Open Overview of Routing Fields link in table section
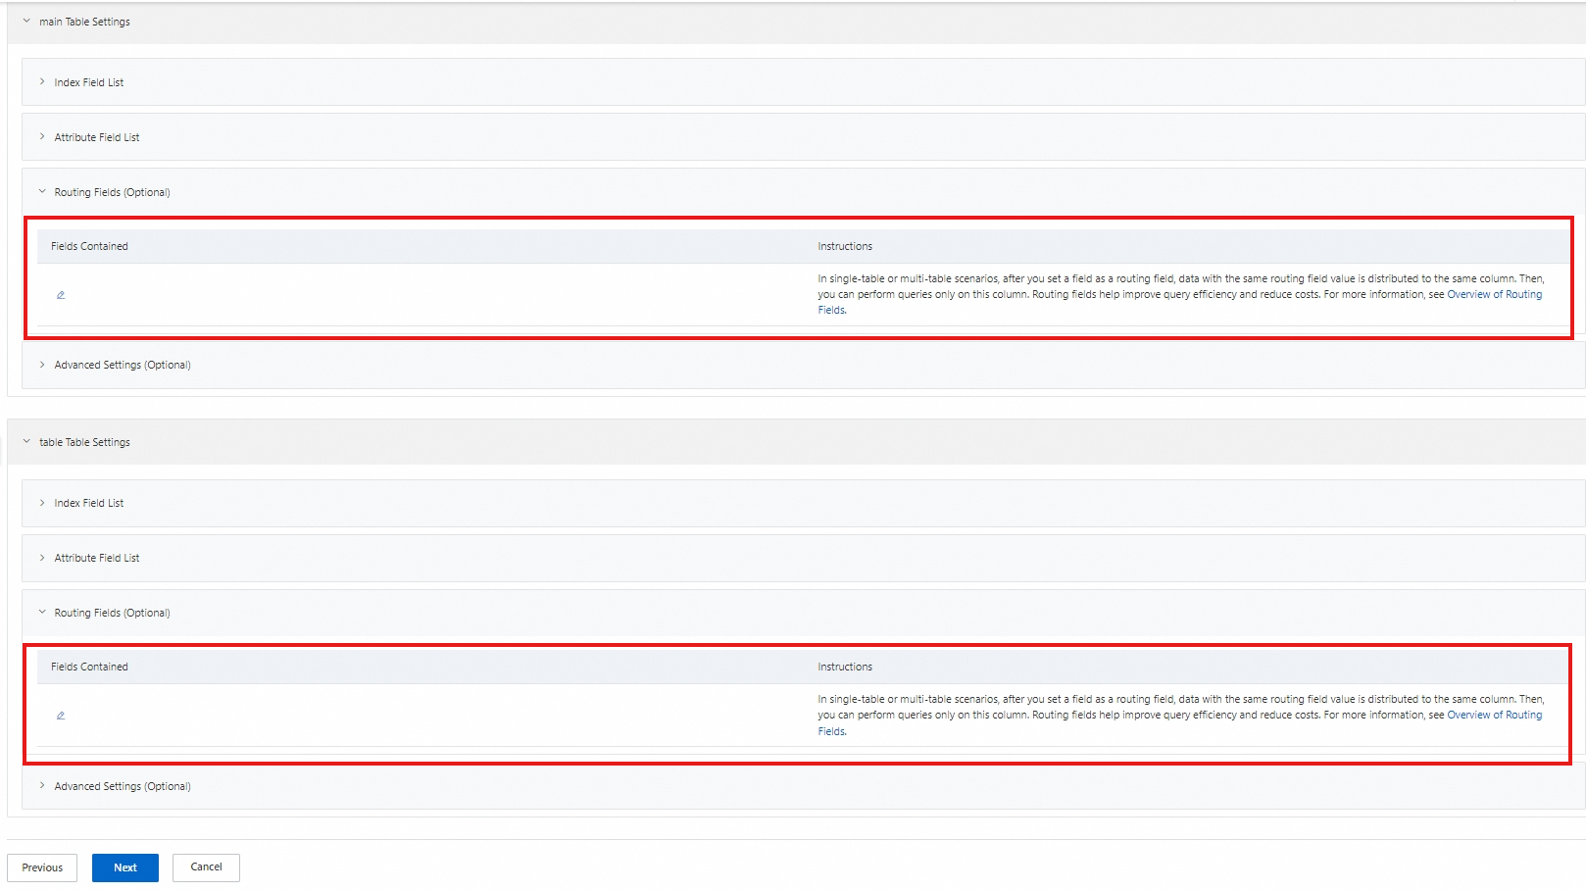 click(1494, 715)
